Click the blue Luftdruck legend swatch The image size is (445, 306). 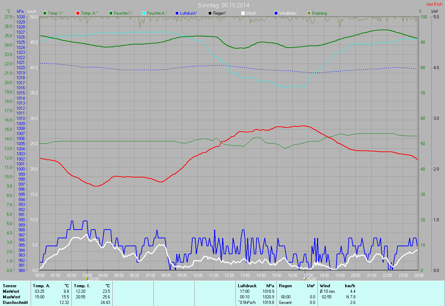tap(177, 13)
